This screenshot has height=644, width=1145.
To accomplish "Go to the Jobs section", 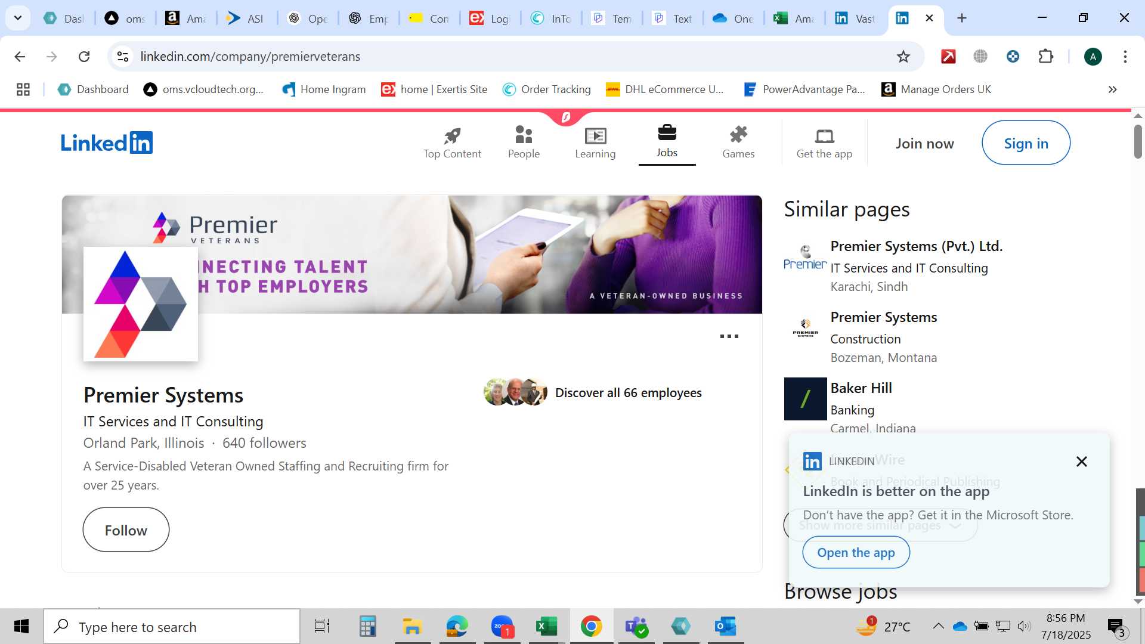I will [667, 143].
